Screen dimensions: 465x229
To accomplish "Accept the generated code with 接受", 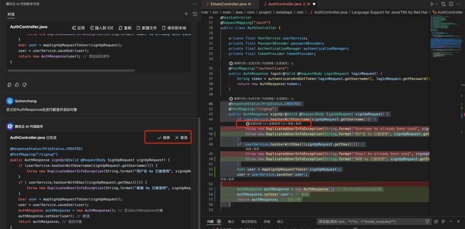I will coord(164,138).
